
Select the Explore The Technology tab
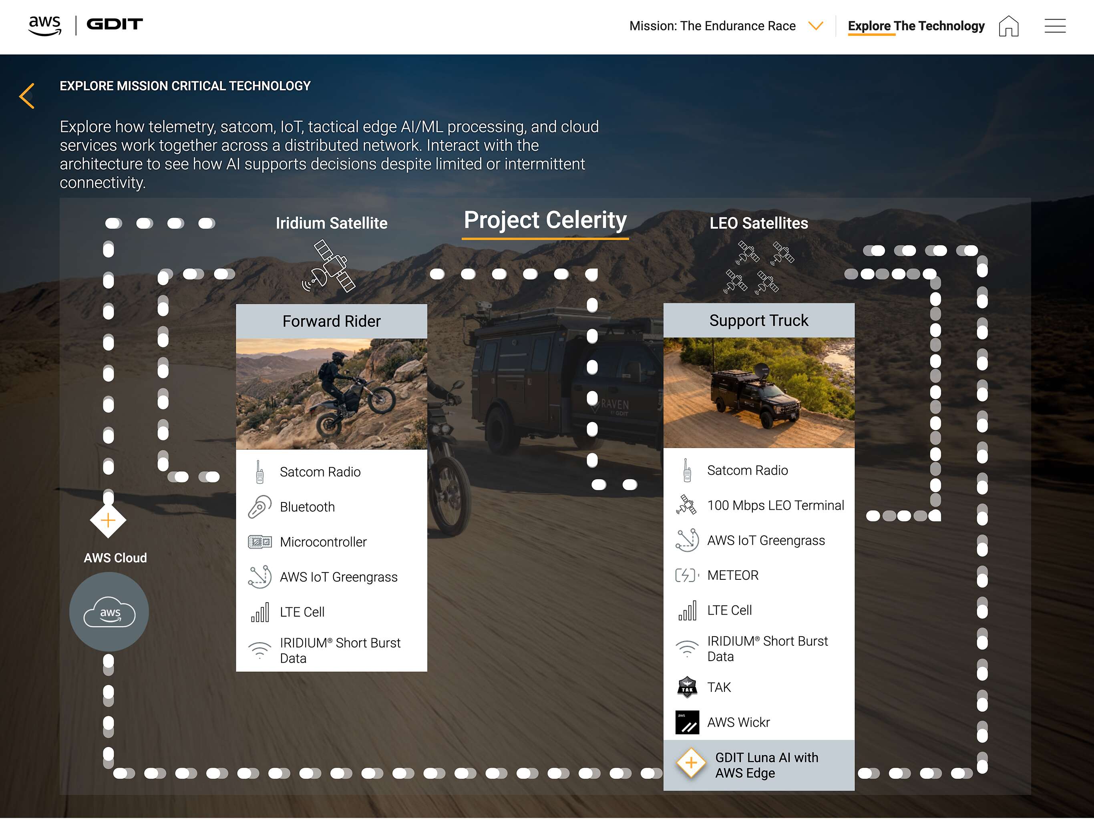916,26
